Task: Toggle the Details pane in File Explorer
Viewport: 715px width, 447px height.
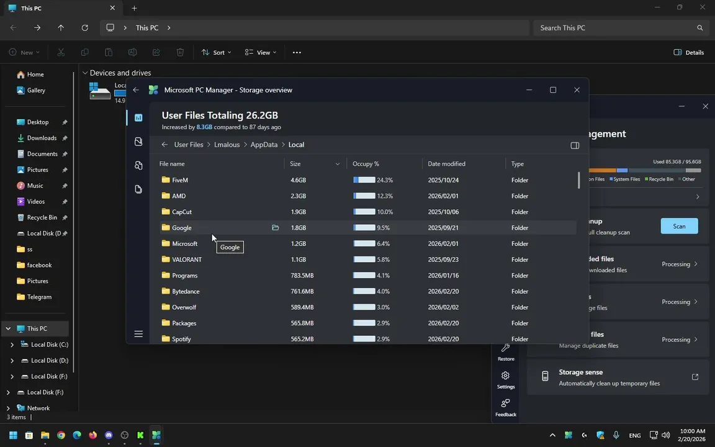Action: click(688, 52)
